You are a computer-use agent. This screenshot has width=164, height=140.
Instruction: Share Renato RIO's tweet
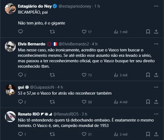click(x=156, y=134)
